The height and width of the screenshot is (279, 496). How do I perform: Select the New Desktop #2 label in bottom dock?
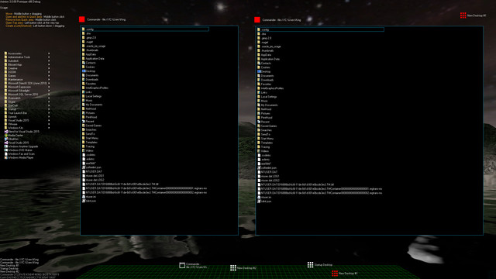click(x=246, y=268)
